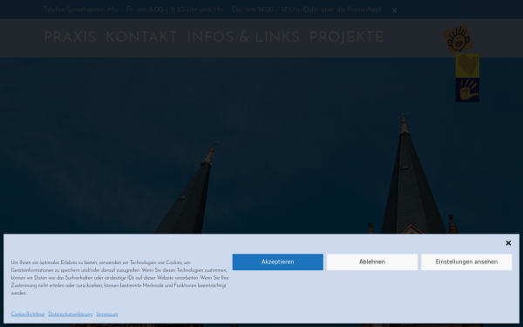Viewport: 523px width, 327px height.
Task: Open Einstellungen ansehen cookie settings
Action: pyautogui.click(x=466, y=262)
